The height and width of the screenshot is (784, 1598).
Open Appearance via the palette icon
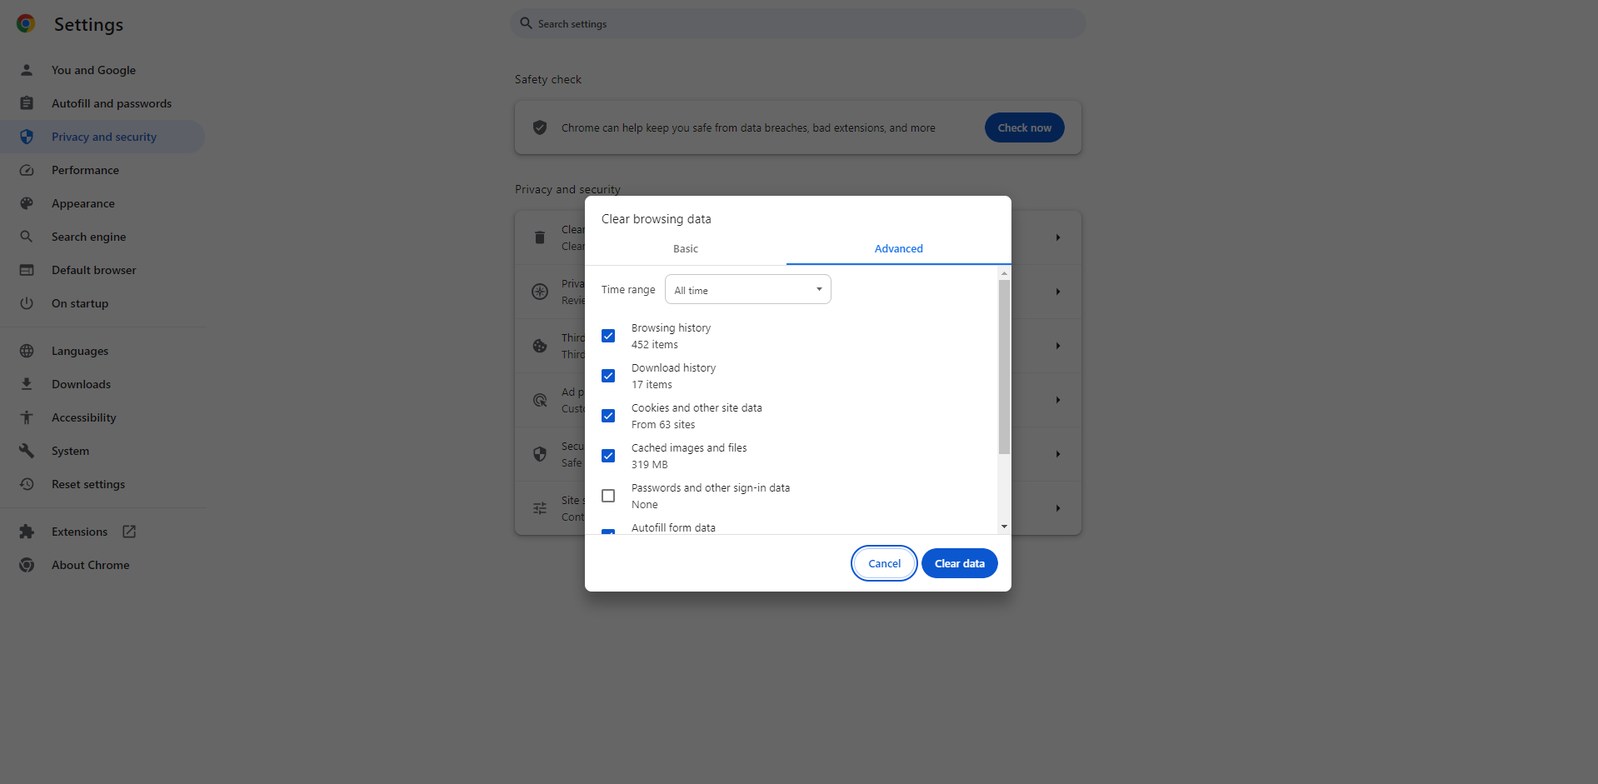pyautogui.click(x=27, y=202)
